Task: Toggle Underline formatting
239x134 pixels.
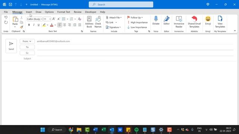Action: tap(38, 25)
